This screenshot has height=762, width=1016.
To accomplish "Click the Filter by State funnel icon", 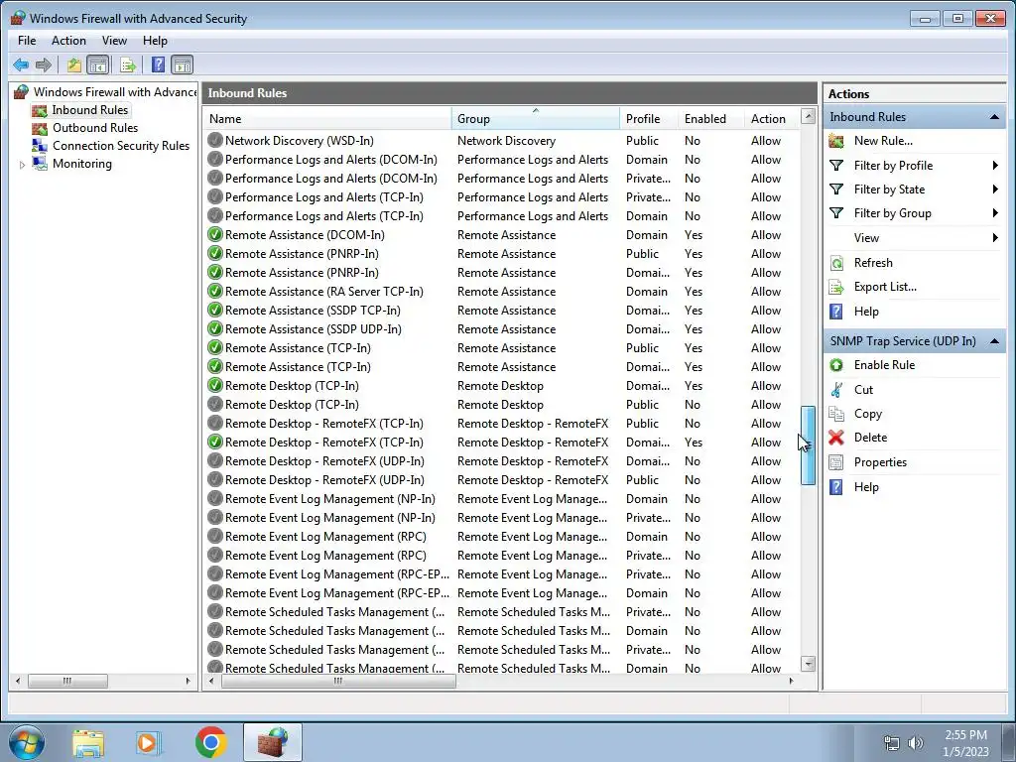I will tap(836, 190).
